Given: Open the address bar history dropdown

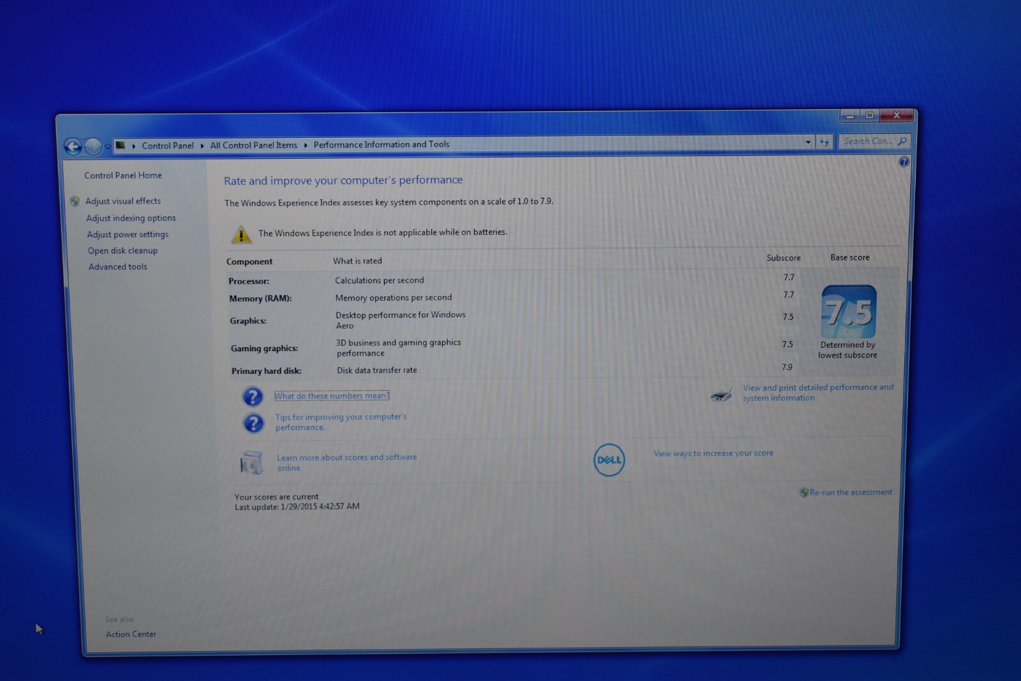Looking at the screenshot, I should [808, 142].
